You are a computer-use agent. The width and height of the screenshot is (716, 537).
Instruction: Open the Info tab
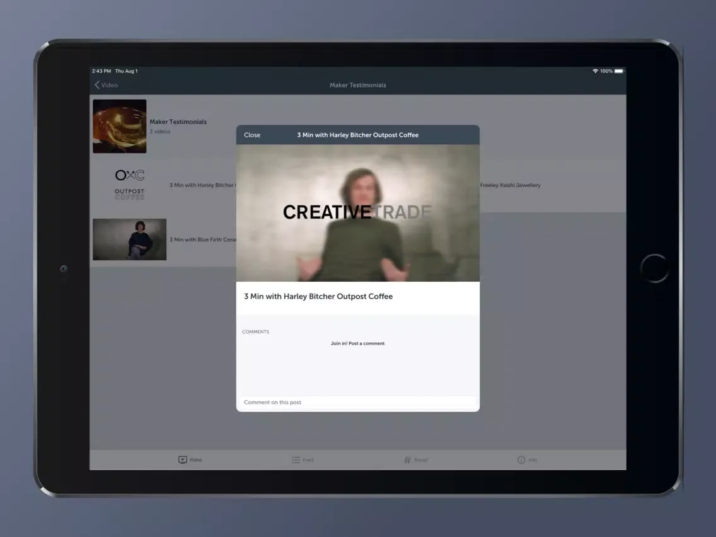click(x=528, y=460)
